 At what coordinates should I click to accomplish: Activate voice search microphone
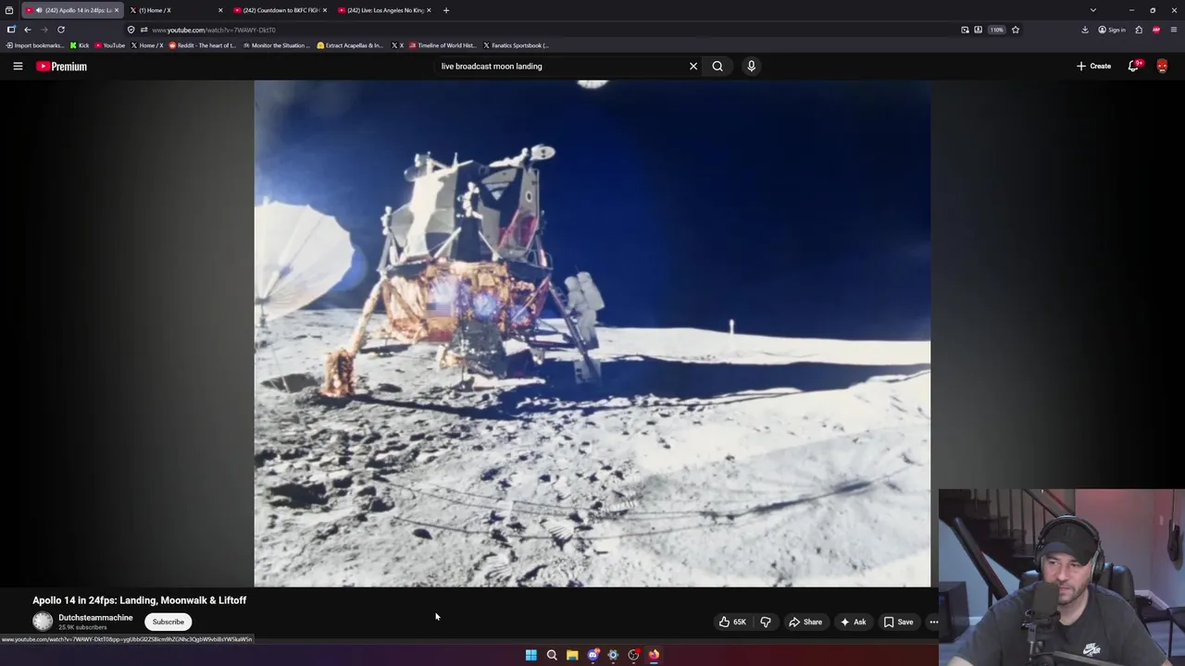point(751,66)
